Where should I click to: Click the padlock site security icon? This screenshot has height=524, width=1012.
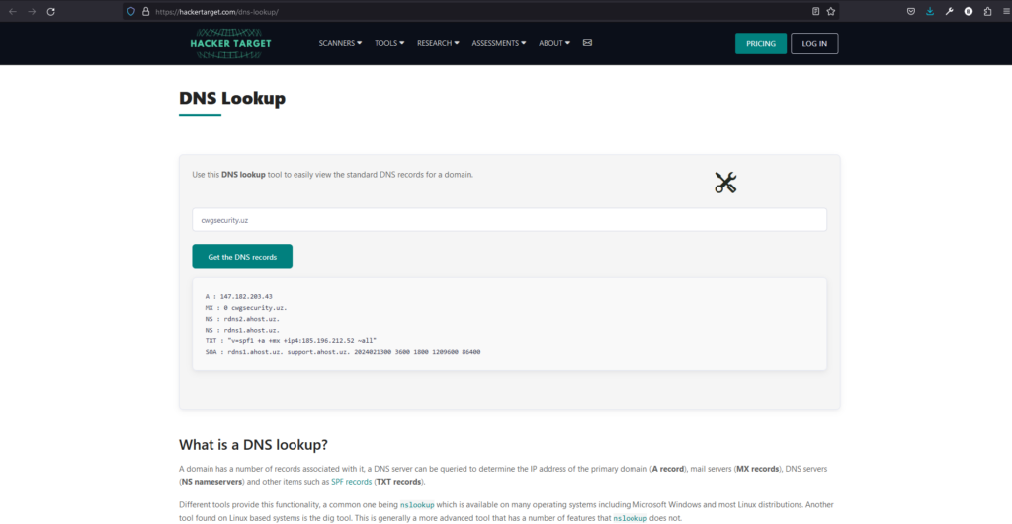click(x=145, y=11)
